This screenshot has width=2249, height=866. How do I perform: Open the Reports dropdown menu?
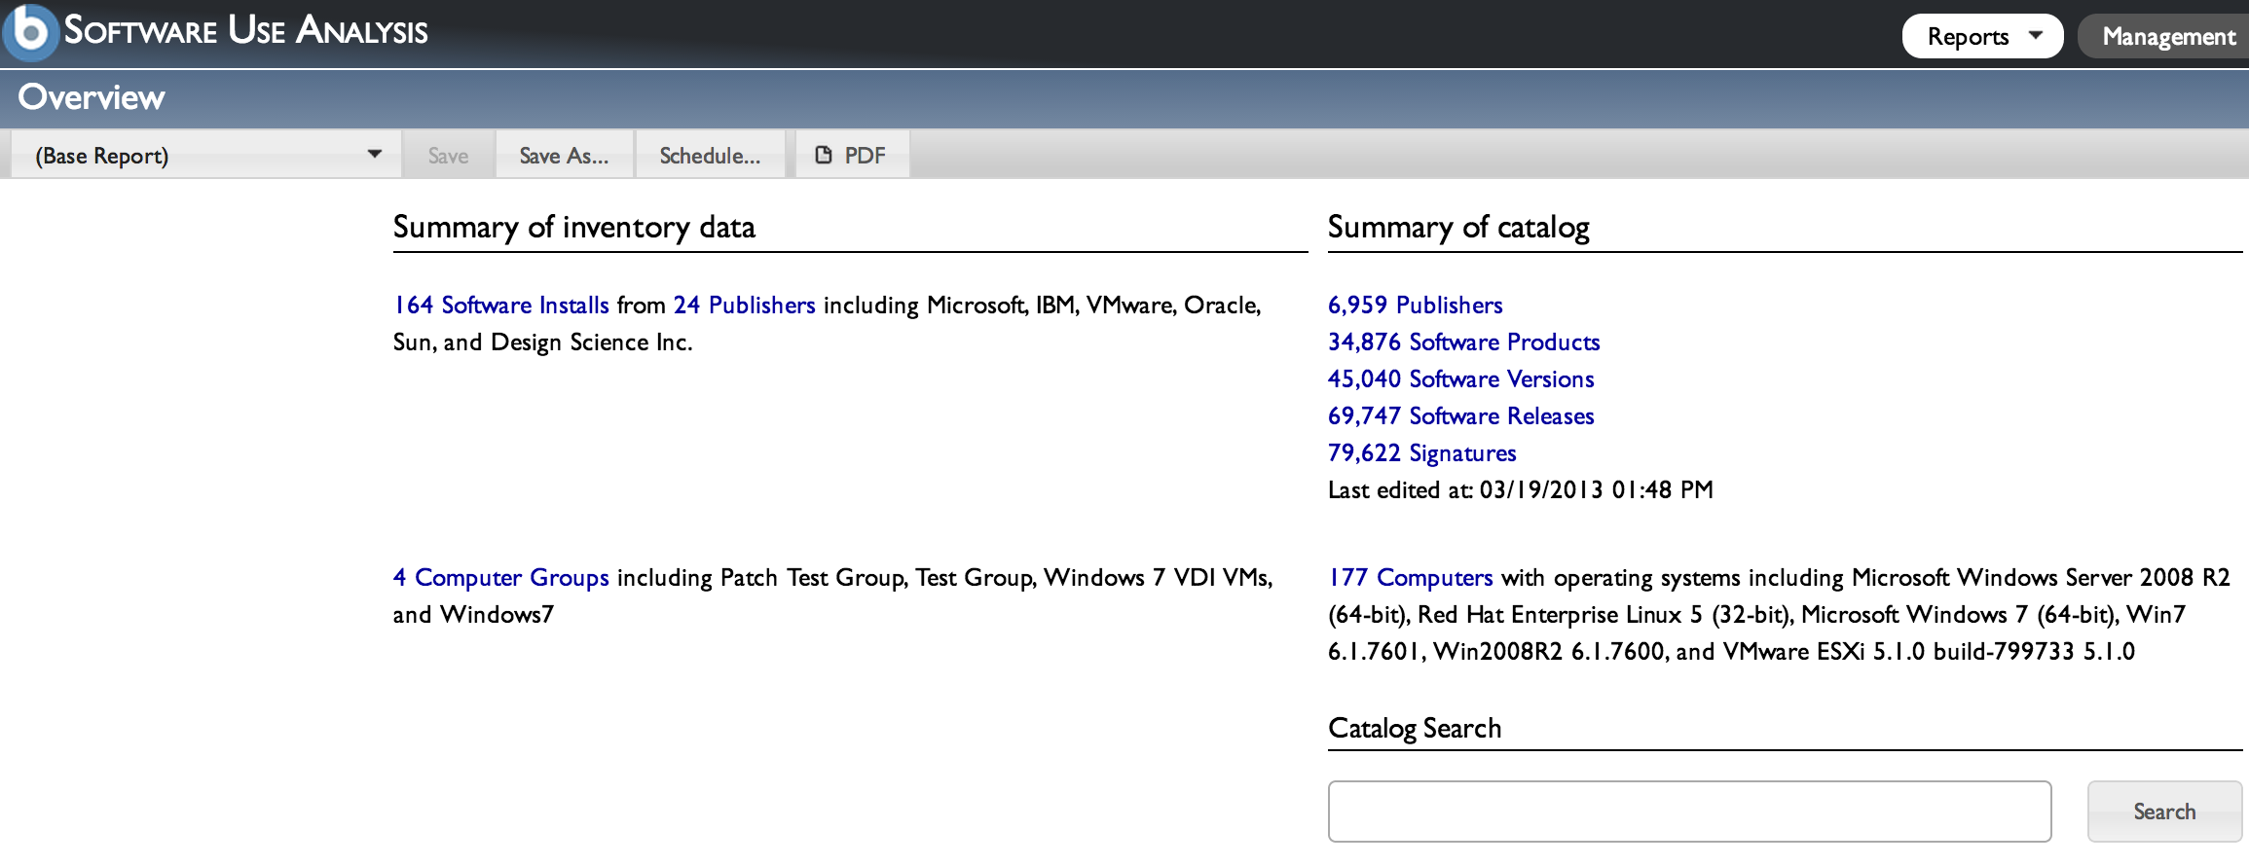click(1981, 37)
